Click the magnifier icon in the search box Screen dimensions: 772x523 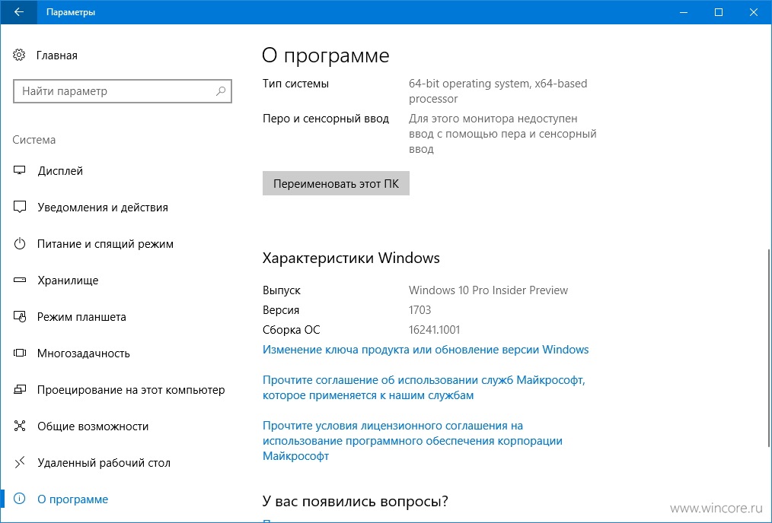tap(221, 91)
